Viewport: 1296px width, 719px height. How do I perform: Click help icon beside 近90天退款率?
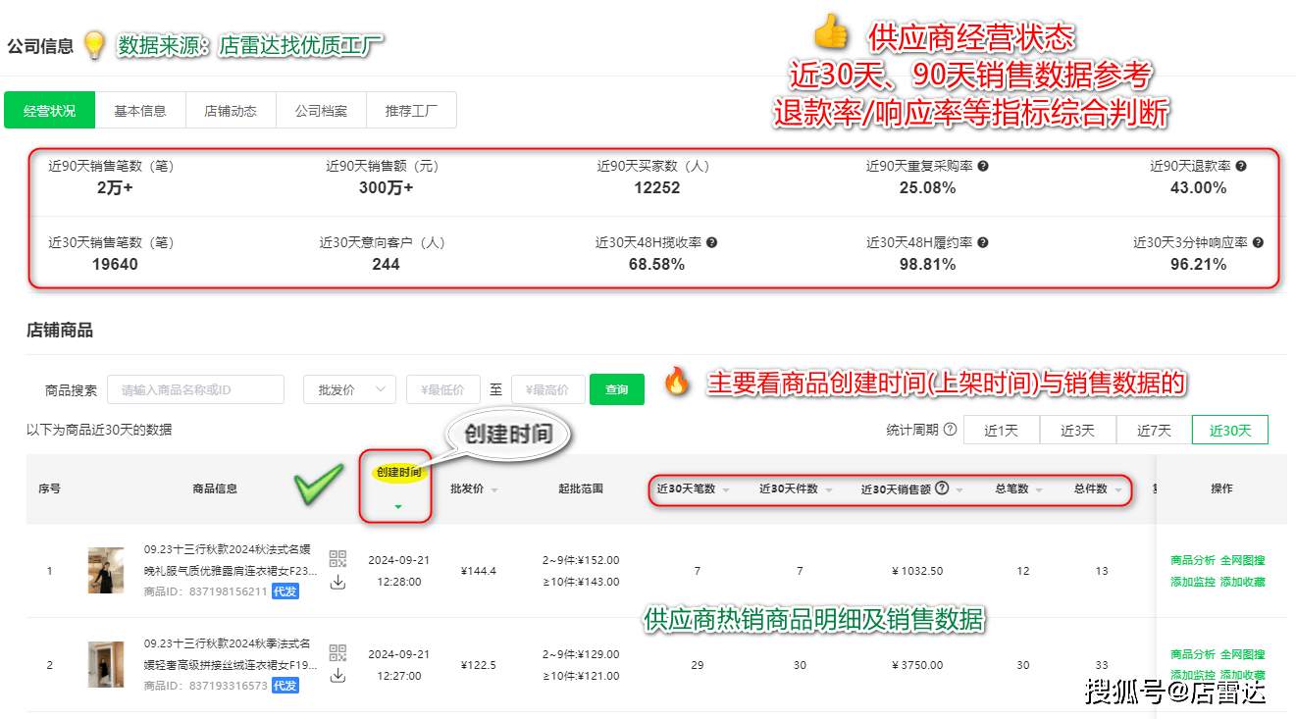1240,167
